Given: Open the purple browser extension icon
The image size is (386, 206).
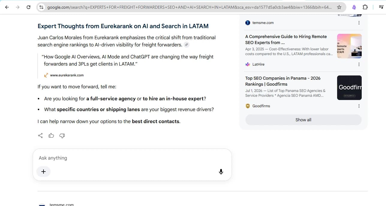Looking at the screenshot, I should pos(354,7).
